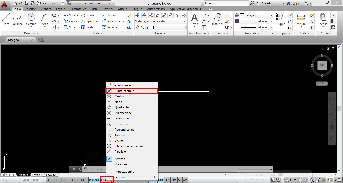The width and height of the screenshot is (343, 183).
Task: Open the DaLayer color swatch dropdown
Action: pyautogui.click(x=256, y=15)
